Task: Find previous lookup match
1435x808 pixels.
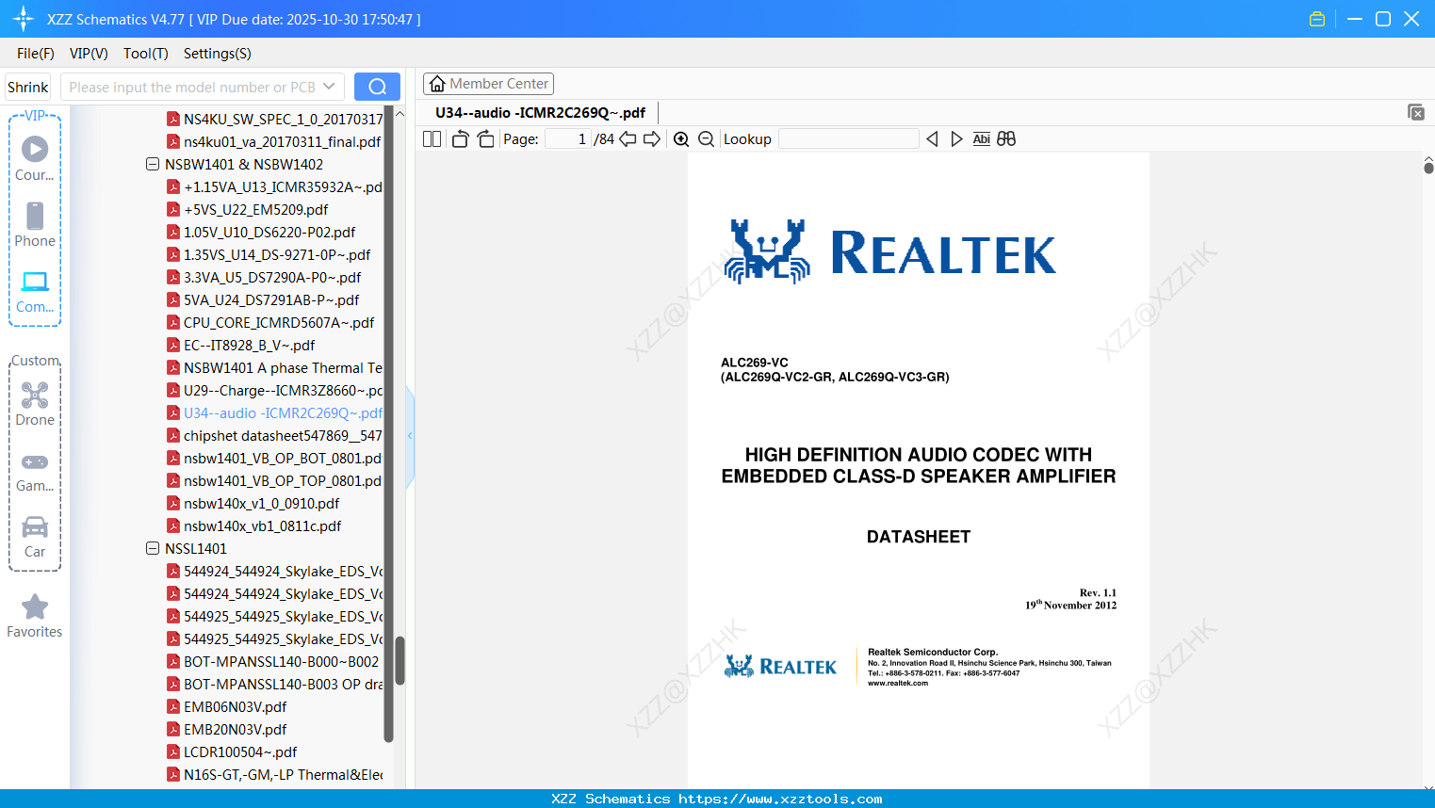Action: point(932,139)
